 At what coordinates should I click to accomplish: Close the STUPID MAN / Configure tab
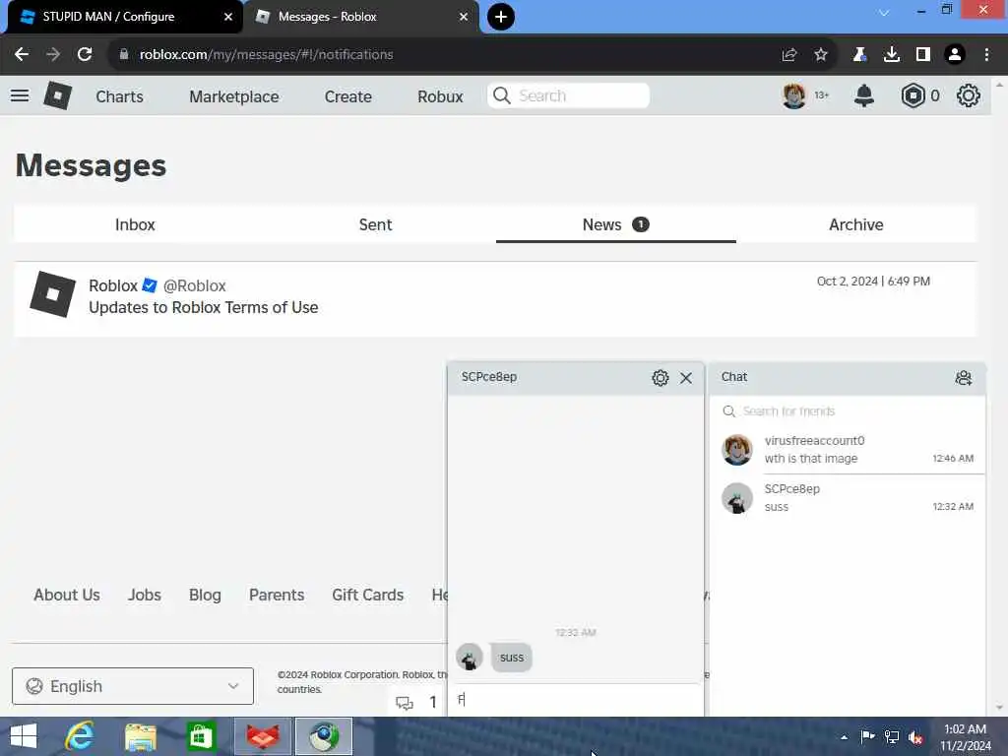(227, 17)
